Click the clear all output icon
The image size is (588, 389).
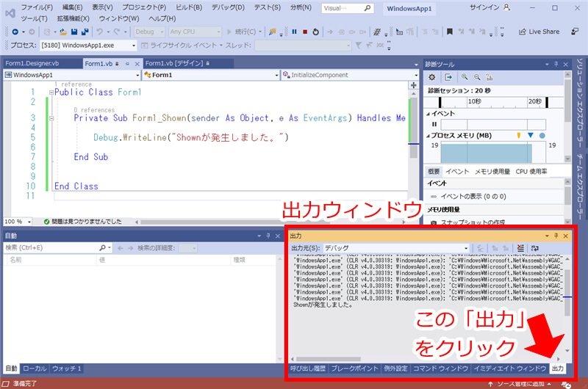[520, 248]
